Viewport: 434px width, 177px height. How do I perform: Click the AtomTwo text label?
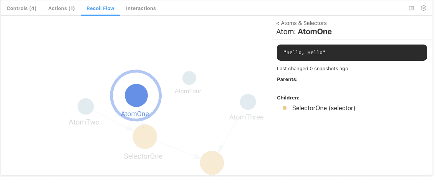click(x=84, y=122)
